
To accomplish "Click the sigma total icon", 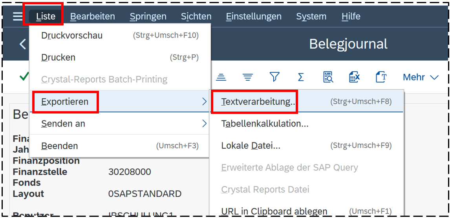I will 301,77.
